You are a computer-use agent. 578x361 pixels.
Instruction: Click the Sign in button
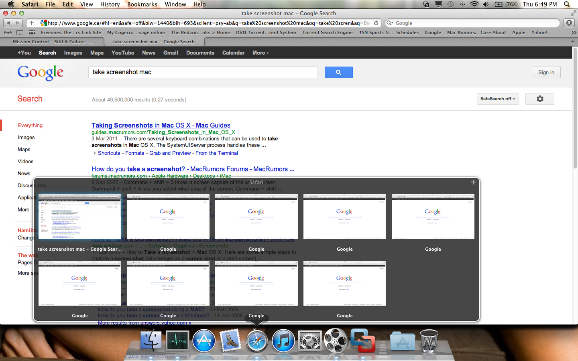546,72
